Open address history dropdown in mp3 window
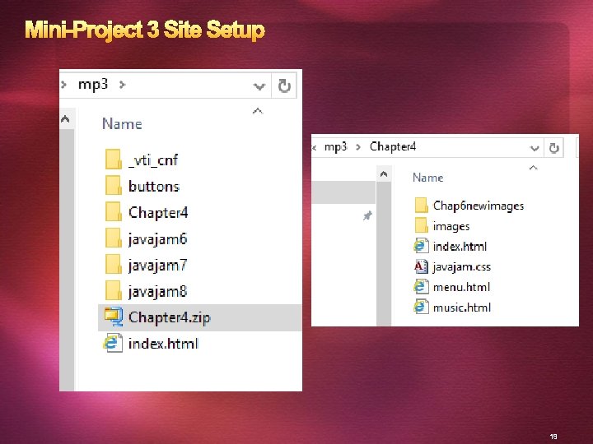The image size is (593, 444). (x=259, y=86)
